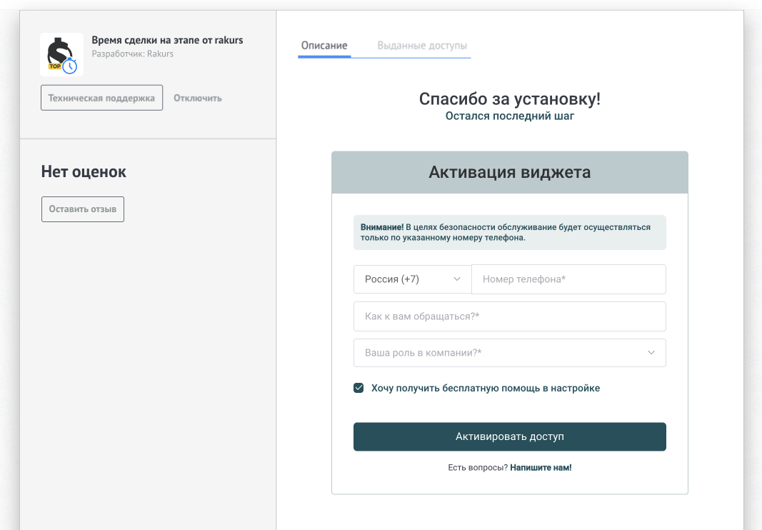The width and height of the screenshot is (762, 530).
Task: Click the Как к вам обращаться field
Action: pyautogui.click(x=510, y=316)
